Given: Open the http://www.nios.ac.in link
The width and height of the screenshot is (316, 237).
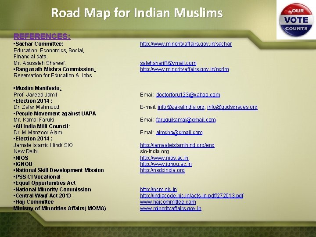Looking at the screenshot, I should pyautogui.click(x=164, y=158).
